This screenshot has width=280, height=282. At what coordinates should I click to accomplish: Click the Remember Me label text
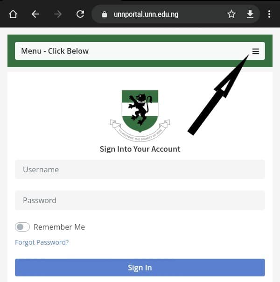point(59,227)
